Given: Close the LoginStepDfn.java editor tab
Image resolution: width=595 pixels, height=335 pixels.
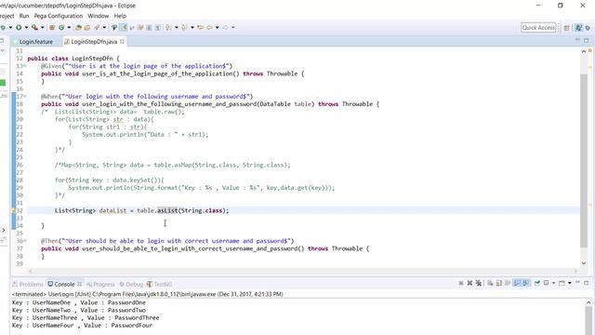Looking at the screenshot, I should click(122, 41).
